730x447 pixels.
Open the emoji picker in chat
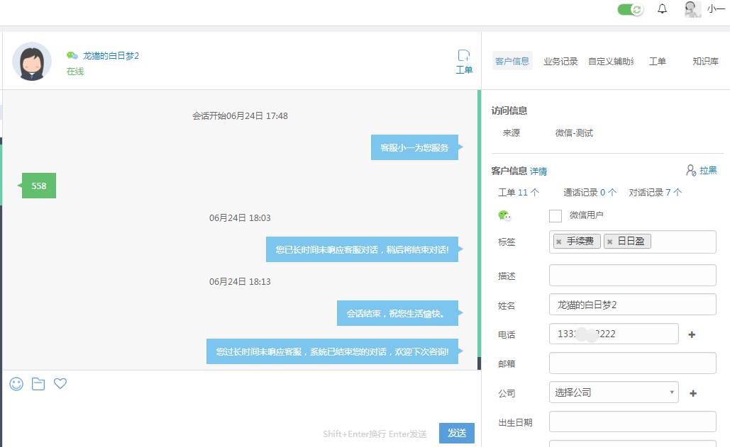coord(16,384)
